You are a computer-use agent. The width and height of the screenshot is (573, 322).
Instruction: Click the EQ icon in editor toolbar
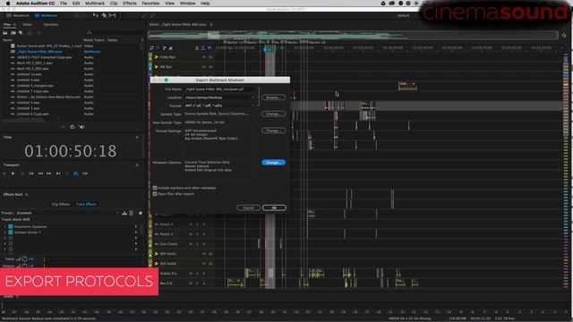(171, 48)
